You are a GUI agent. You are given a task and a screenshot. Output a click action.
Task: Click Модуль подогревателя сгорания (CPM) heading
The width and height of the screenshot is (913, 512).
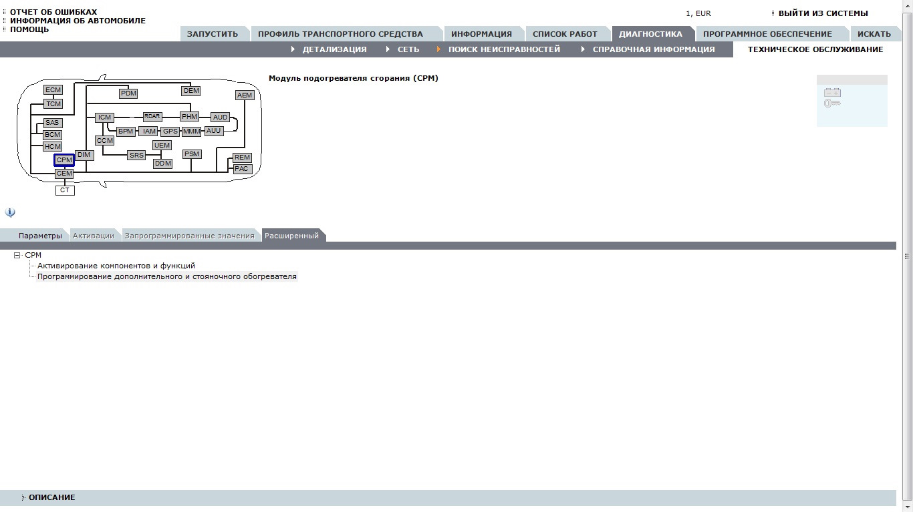coord(354,78)
